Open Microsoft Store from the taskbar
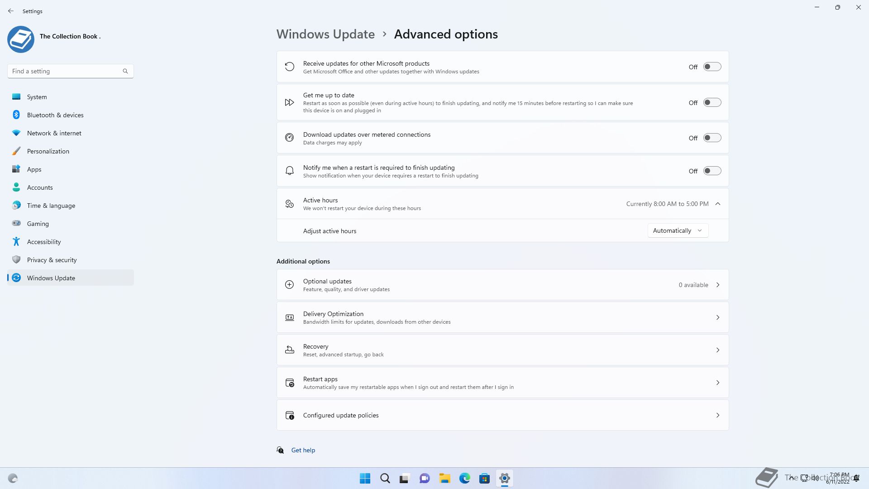 pyautogui.click(x=484, y=478)
